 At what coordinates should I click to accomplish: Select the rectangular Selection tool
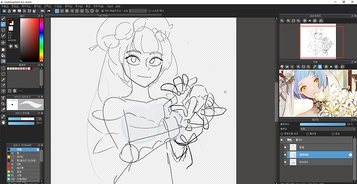pyautogui.click(x=3, y=68)
